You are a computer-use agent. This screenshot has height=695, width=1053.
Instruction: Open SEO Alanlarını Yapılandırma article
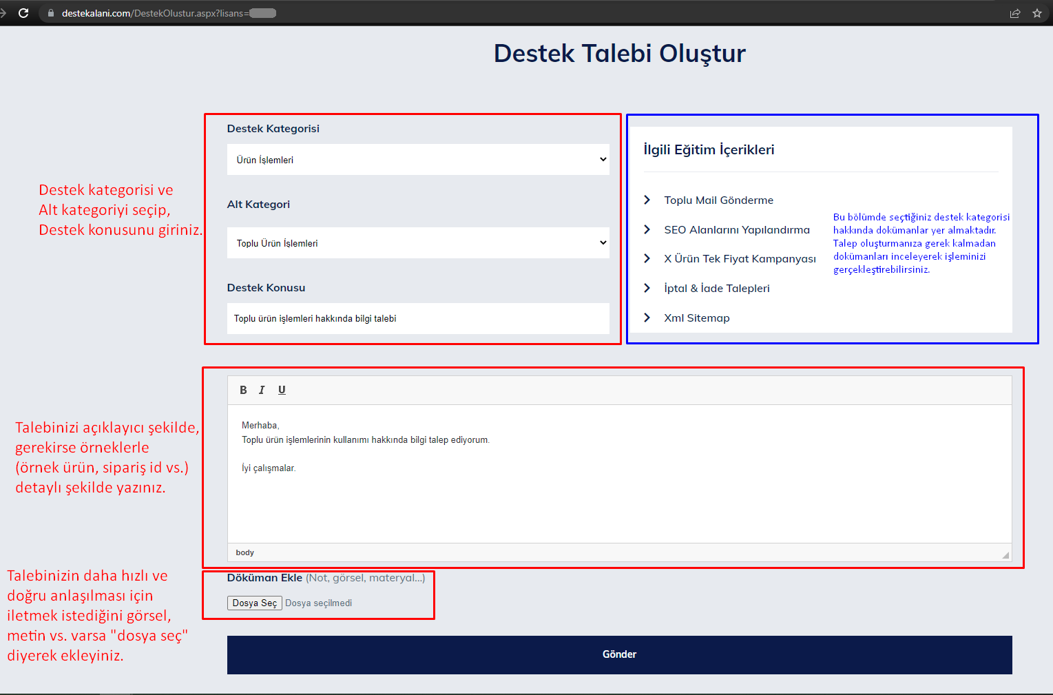pos(737,229)
